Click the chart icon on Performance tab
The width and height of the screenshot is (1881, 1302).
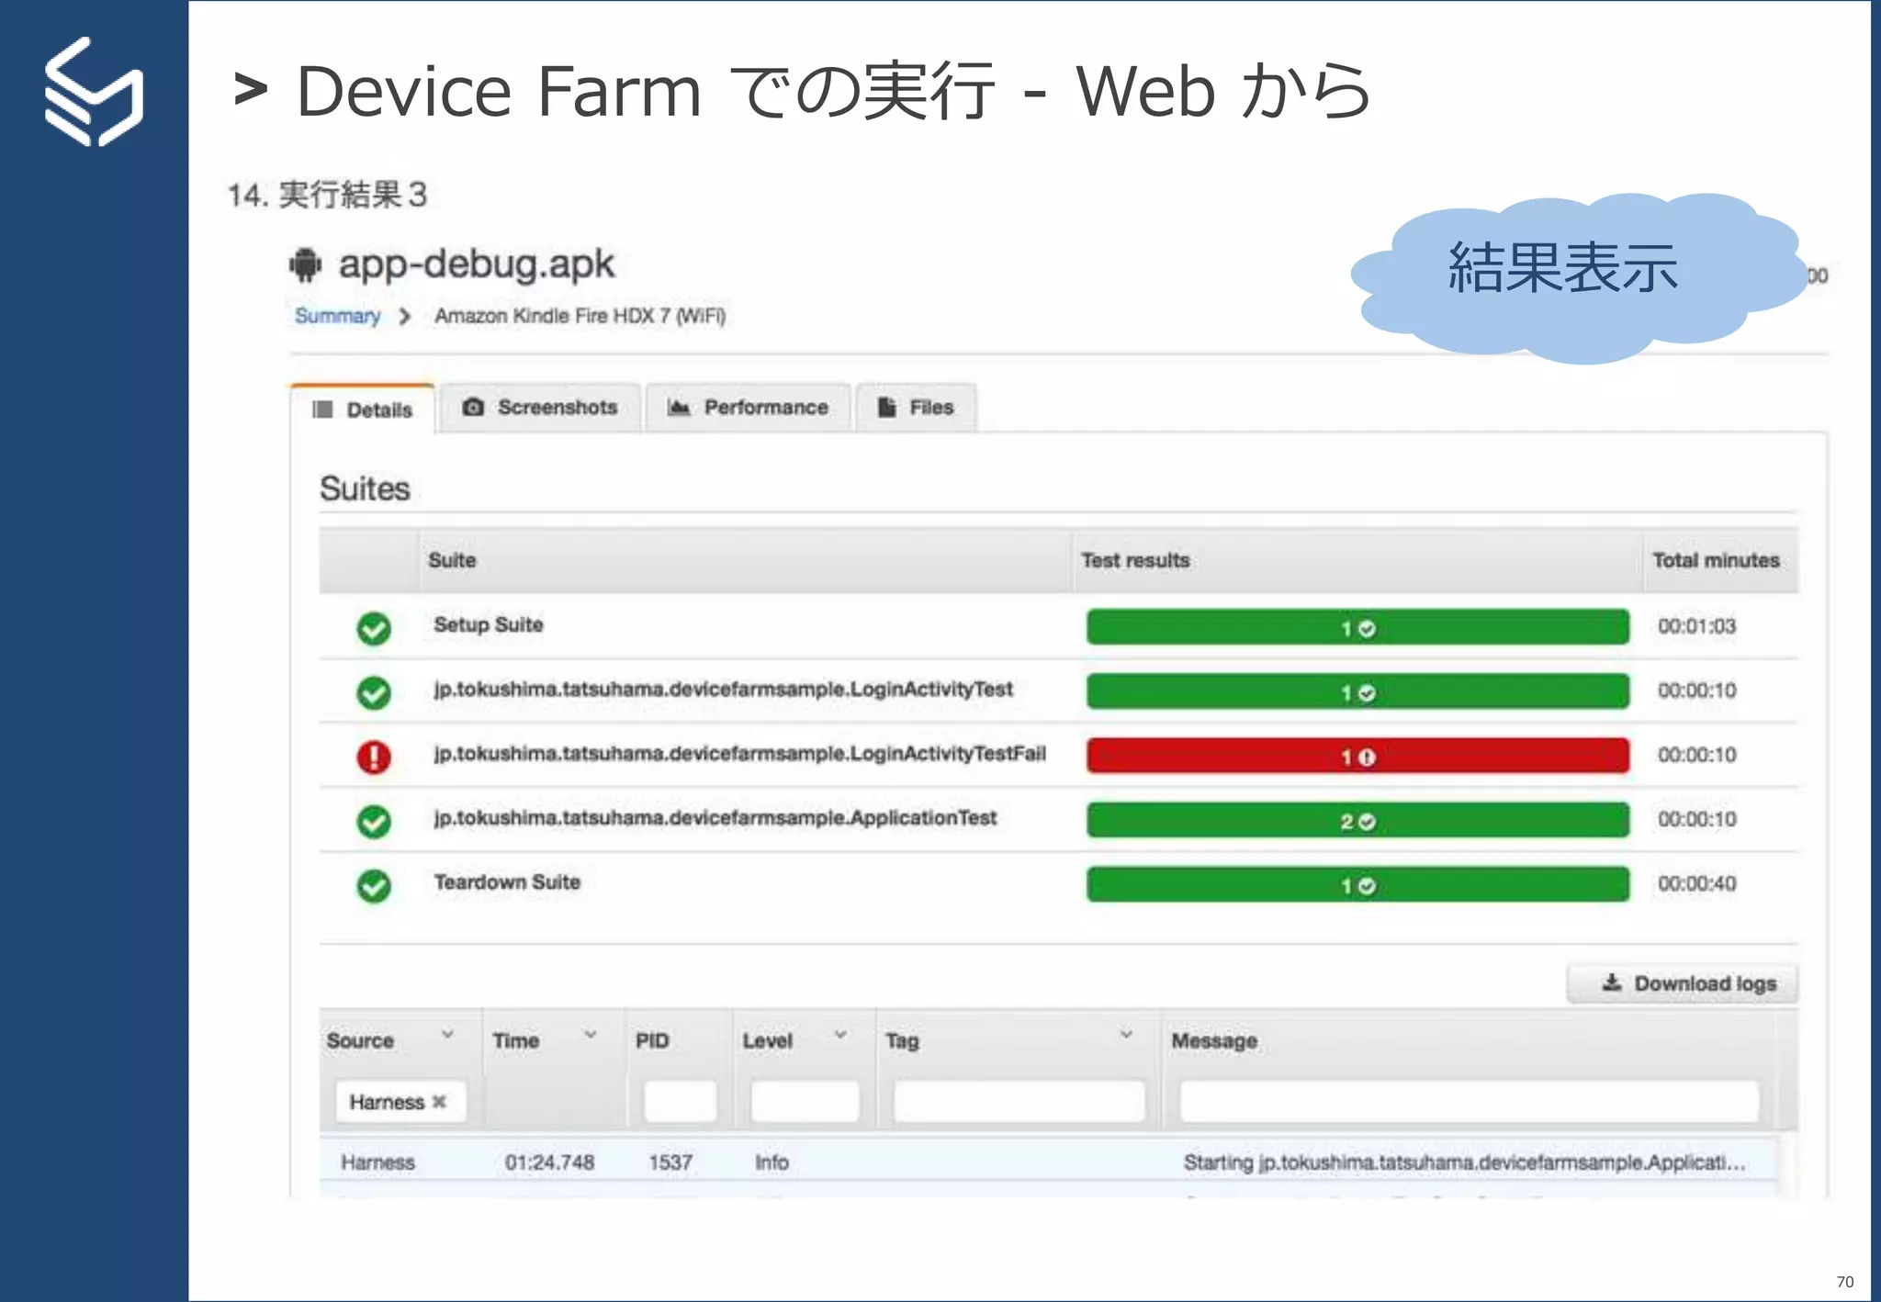(x=679, y=407)
